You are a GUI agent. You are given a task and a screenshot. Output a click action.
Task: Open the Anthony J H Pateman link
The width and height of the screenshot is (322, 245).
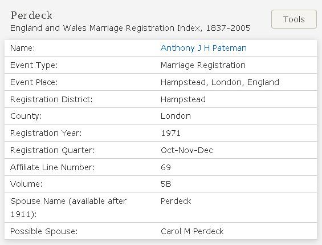(203, 48)
